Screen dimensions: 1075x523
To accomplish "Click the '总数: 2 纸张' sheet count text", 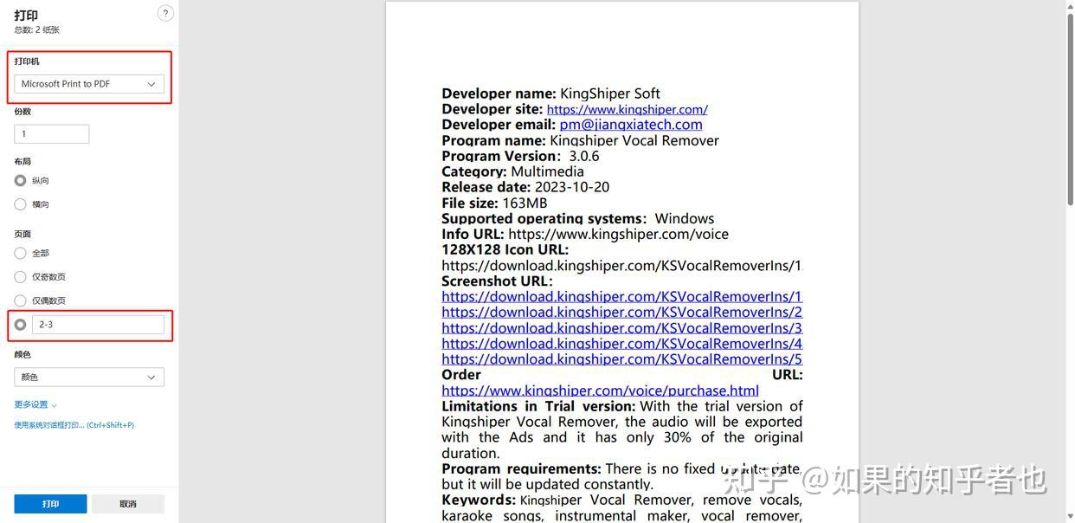I will click(x=36, y=30).
